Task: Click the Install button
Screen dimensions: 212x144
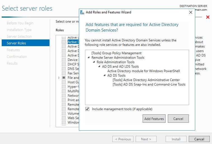Action: pyautogui.click(x=176, y=139)
